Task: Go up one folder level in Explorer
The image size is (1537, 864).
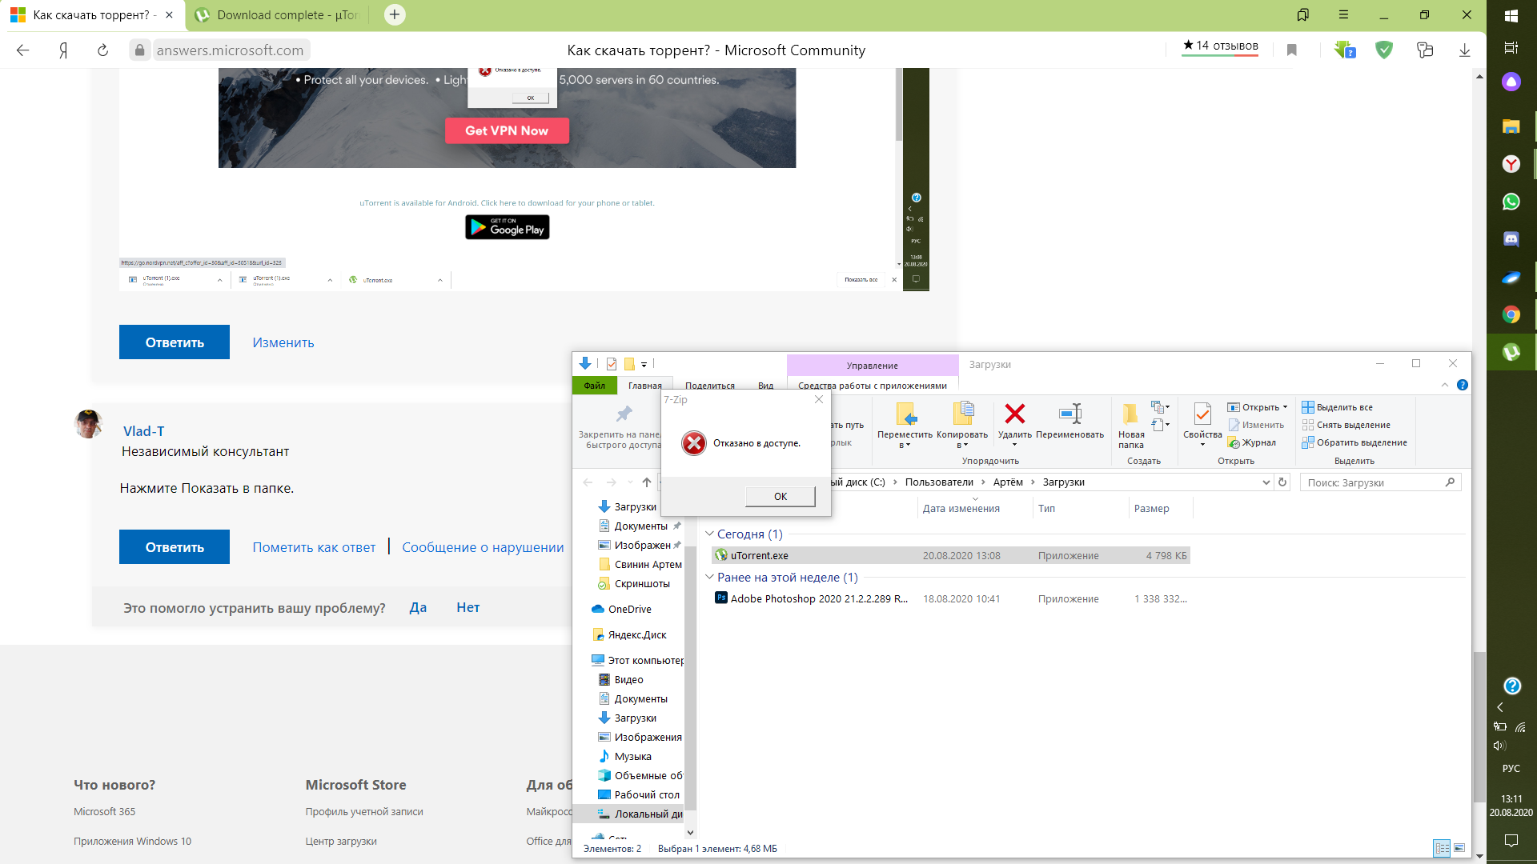Action: [x=647, y=482]
